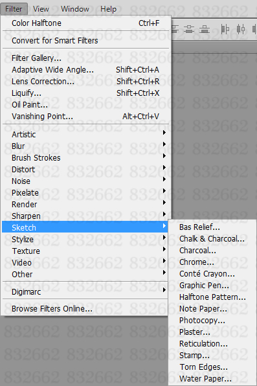Apply the Chalk & Charcoal sketch filter
The image size is (257, 386).
click(212, 239)
